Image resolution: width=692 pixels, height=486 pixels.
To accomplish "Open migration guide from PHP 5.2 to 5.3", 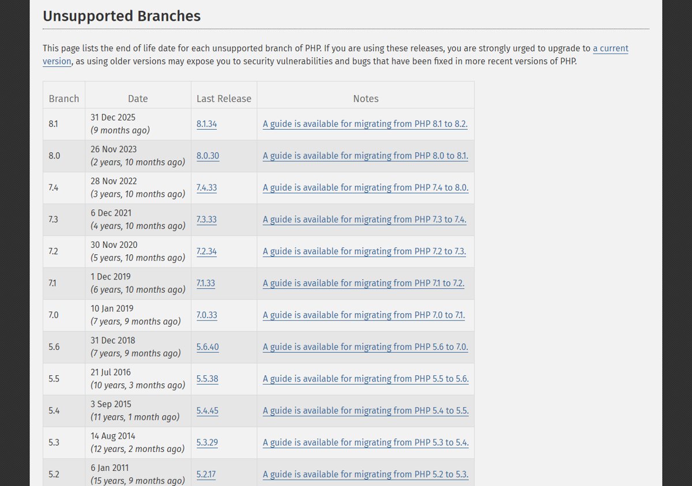I will tap(366, 474).
